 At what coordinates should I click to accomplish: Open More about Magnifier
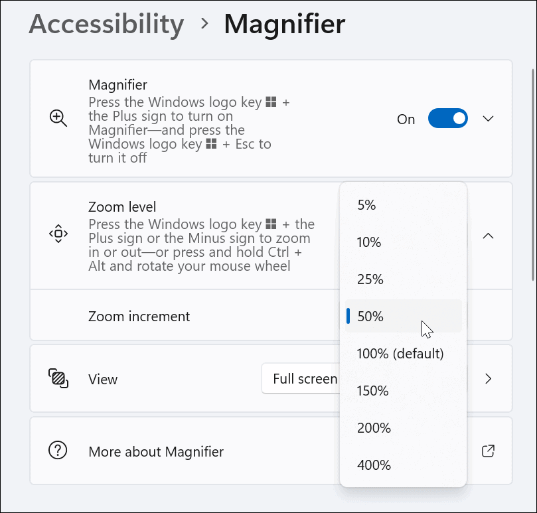155,451
